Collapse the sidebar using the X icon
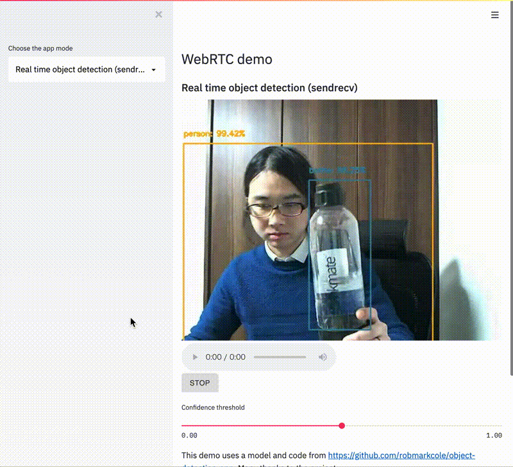Image resolution: width=513 pixels, height=467 pixels. (x=158, y=14)
